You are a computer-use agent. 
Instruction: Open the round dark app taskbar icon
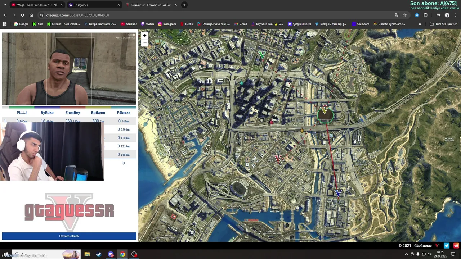coord(134,254)
